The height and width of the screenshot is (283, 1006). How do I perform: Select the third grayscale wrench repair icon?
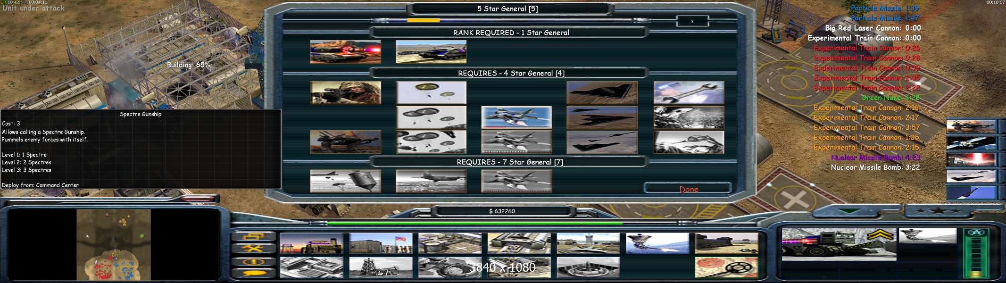(689, 142)
